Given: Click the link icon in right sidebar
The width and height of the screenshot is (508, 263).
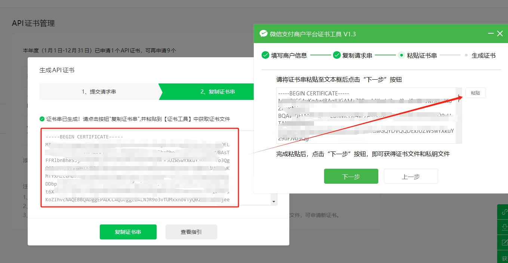Looking at the screenshot, I should pos(503,212).
